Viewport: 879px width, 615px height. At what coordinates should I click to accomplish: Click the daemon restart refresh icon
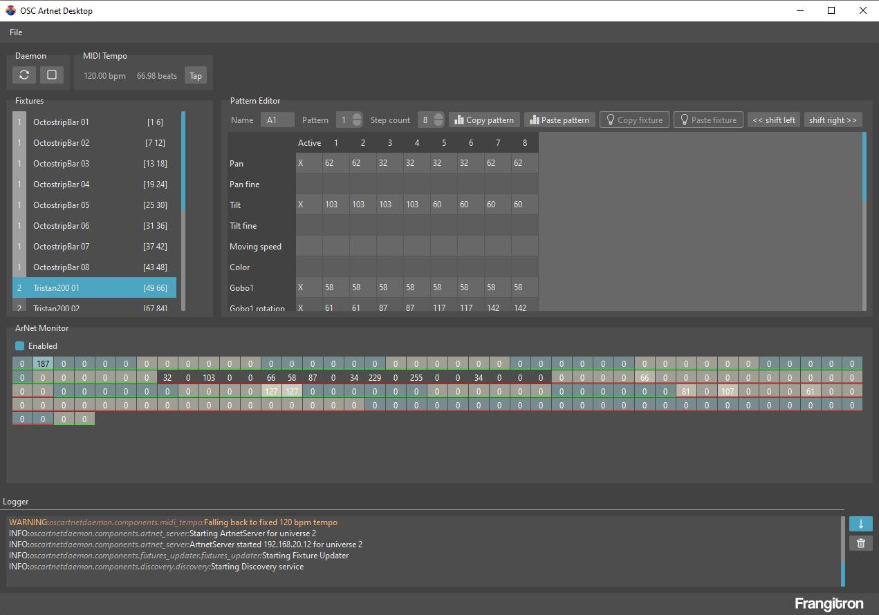click(x=24, y=75)
